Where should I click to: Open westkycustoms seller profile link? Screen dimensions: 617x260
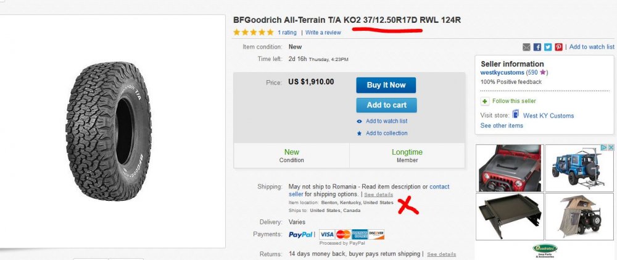(502, 73)
